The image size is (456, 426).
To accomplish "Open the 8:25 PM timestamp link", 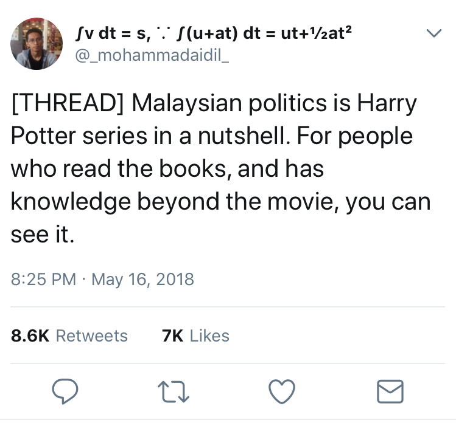I will click(43, 279).
